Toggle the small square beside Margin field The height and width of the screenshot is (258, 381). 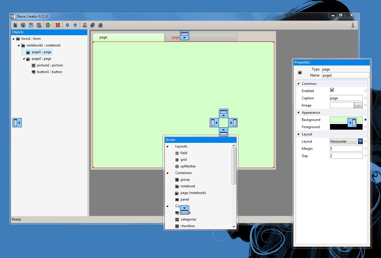pos(365,149)
